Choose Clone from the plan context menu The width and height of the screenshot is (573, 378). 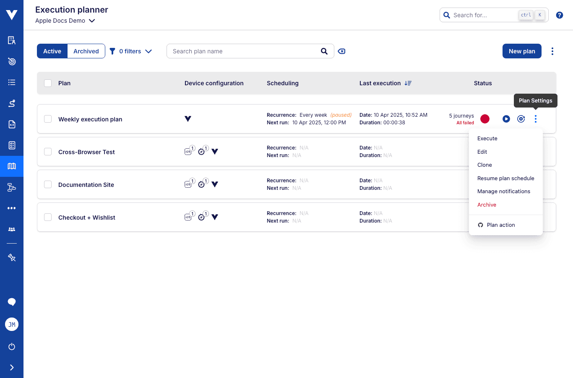[x=484, y=165]
